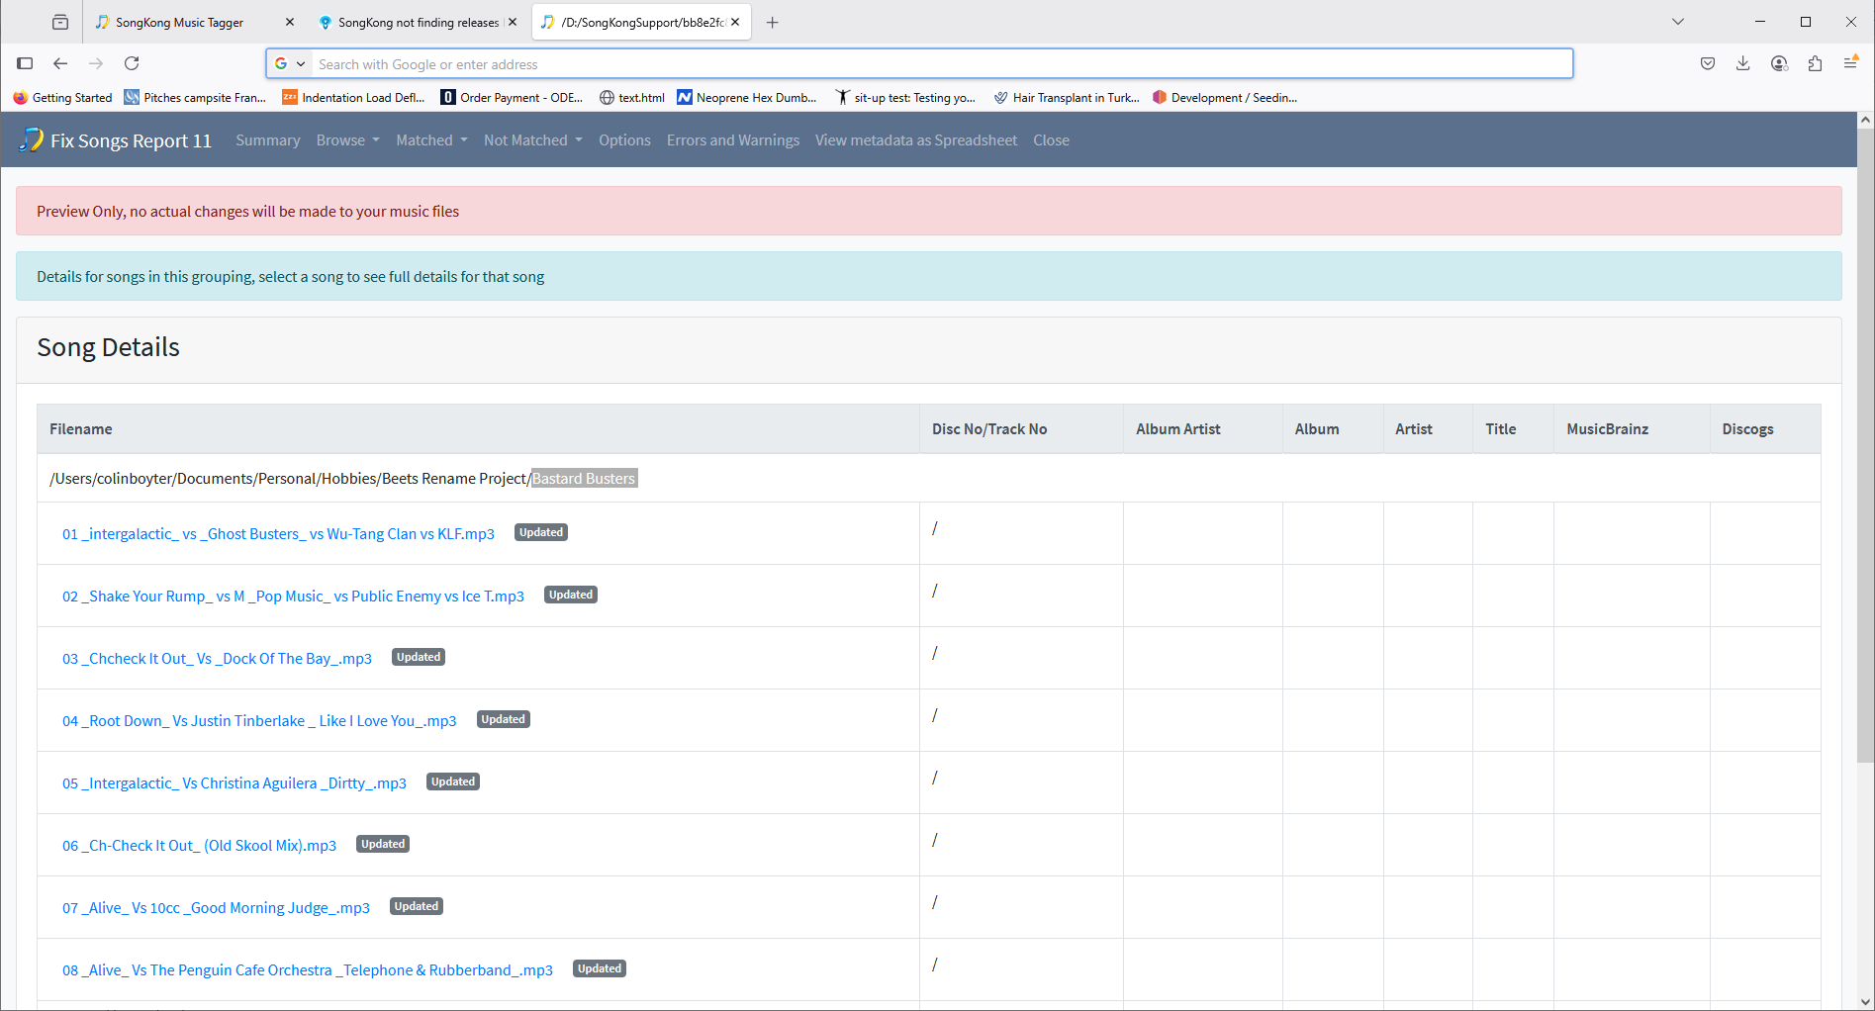The image size is (1875, 1011).
Task: Click the Firefox sidebar toggle icon
Action: [x=25, y=63]
